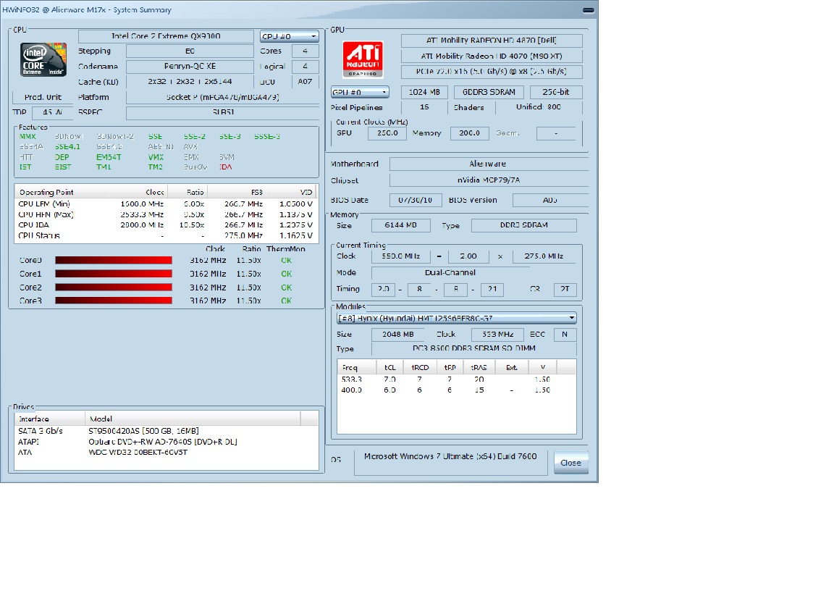Click the Close button
The height and width of the screenshot is (596, 834).
(570, 463)
